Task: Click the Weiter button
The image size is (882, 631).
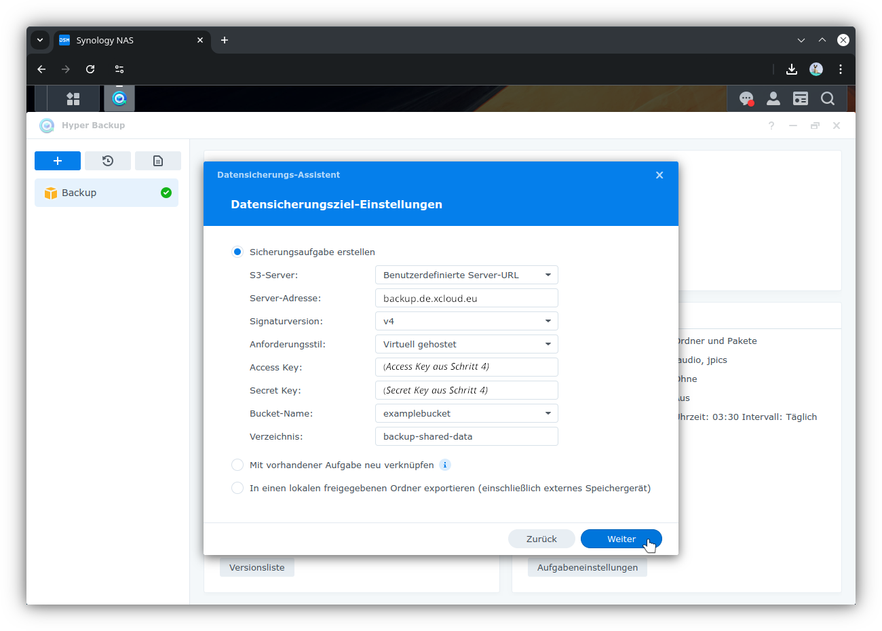Action: (621, 538)
